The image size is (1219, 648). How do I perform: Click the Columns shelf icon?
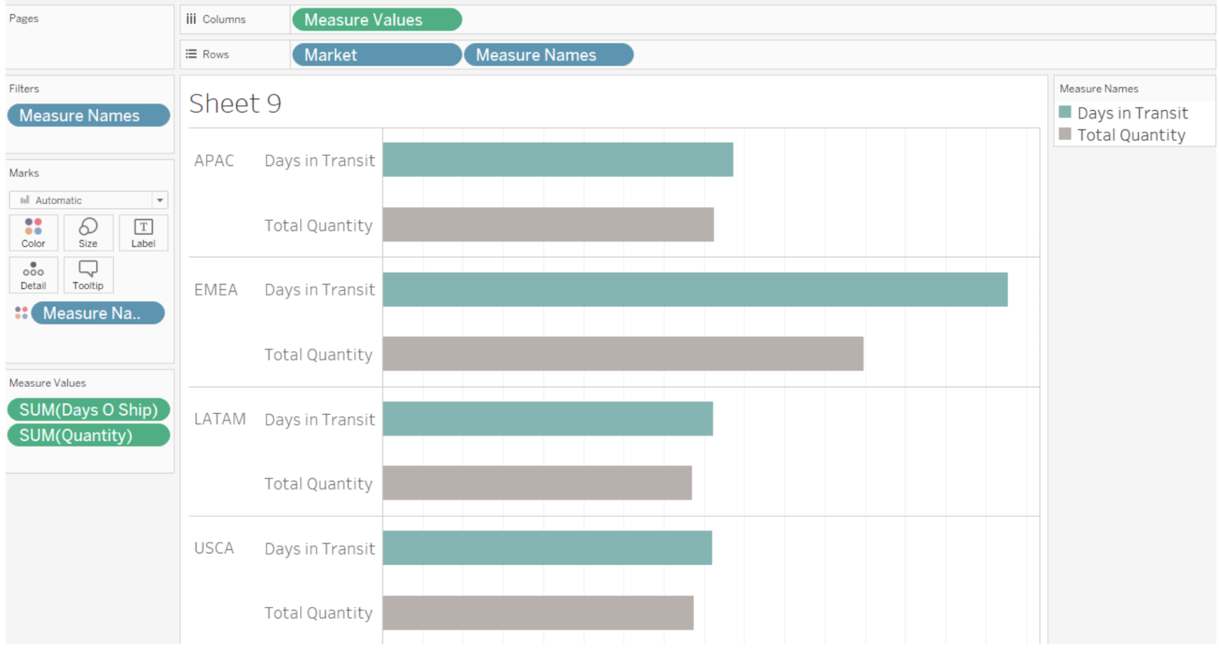coord(190,18)
